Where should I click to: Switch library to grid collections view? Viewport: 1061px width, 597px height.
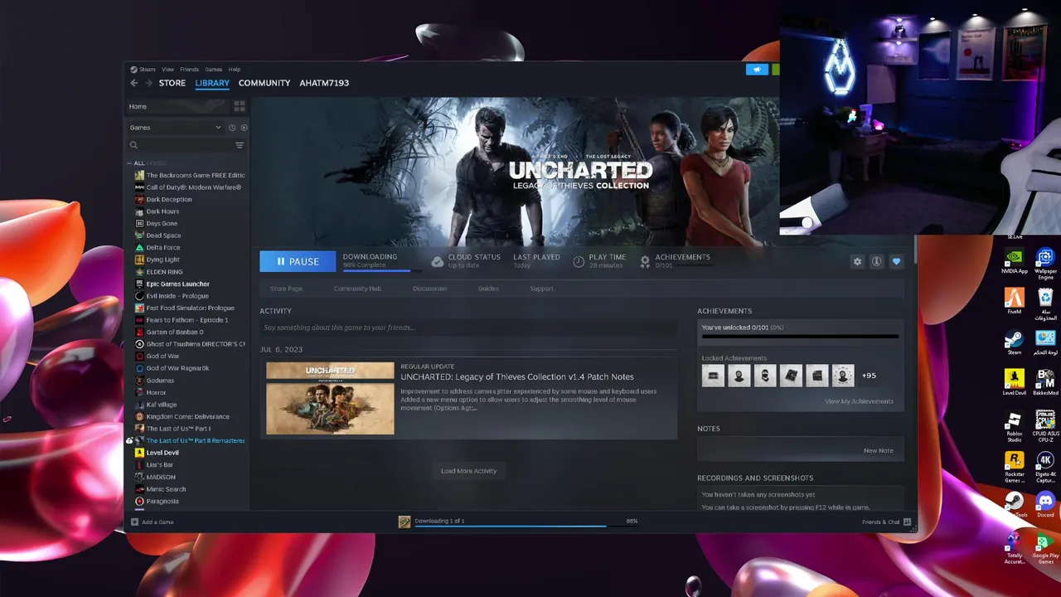tap(240, 106)
